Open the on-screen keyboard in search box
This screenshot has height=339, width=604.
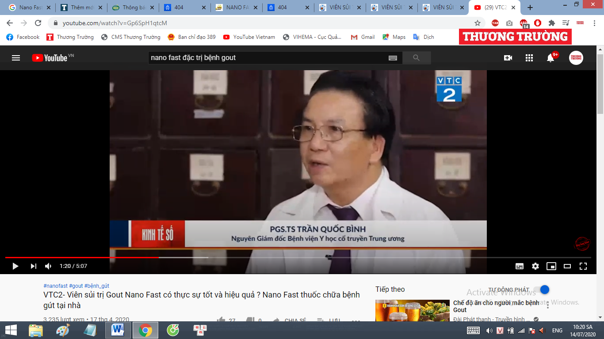(x=393, y=58)
